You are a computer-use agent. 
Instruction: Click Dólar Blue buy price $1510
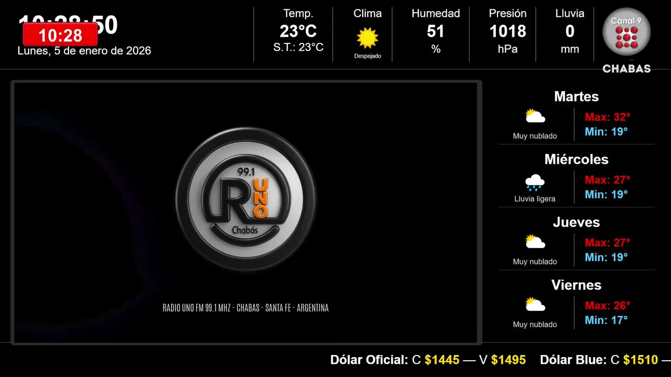(641, 360)
